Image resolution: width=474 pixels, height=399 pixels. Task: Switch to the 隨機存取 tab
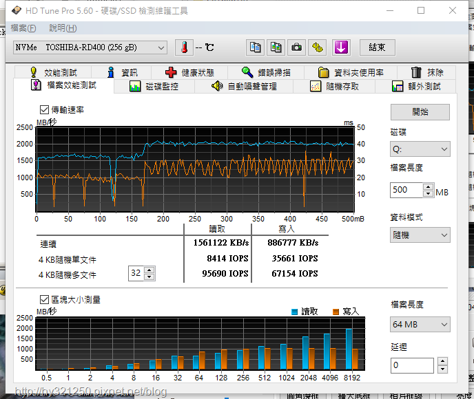pyautogui.click(x=334, y=87)
